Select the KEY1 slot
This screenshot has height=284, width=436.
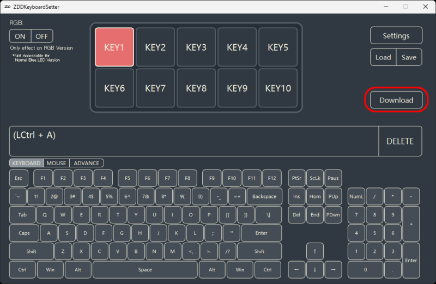coord(114,47)
